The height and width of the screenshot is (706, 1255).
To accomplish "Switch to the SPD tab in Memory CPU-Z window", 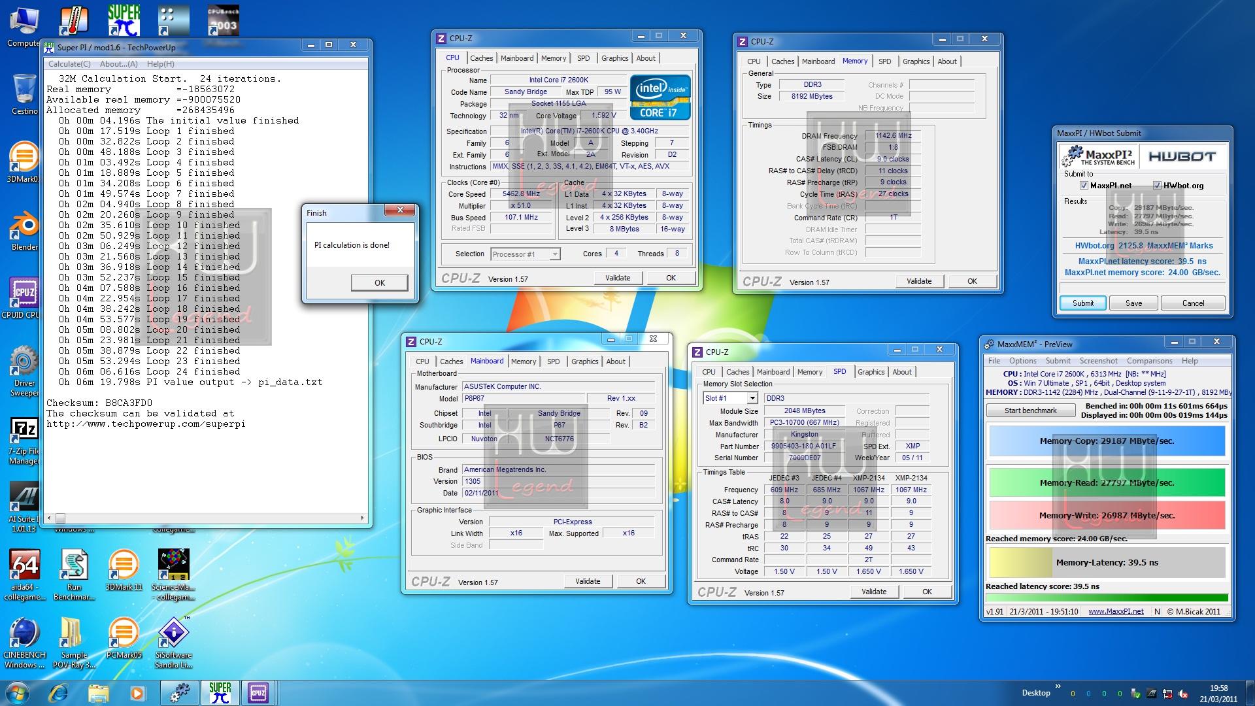I will point(884,61).
